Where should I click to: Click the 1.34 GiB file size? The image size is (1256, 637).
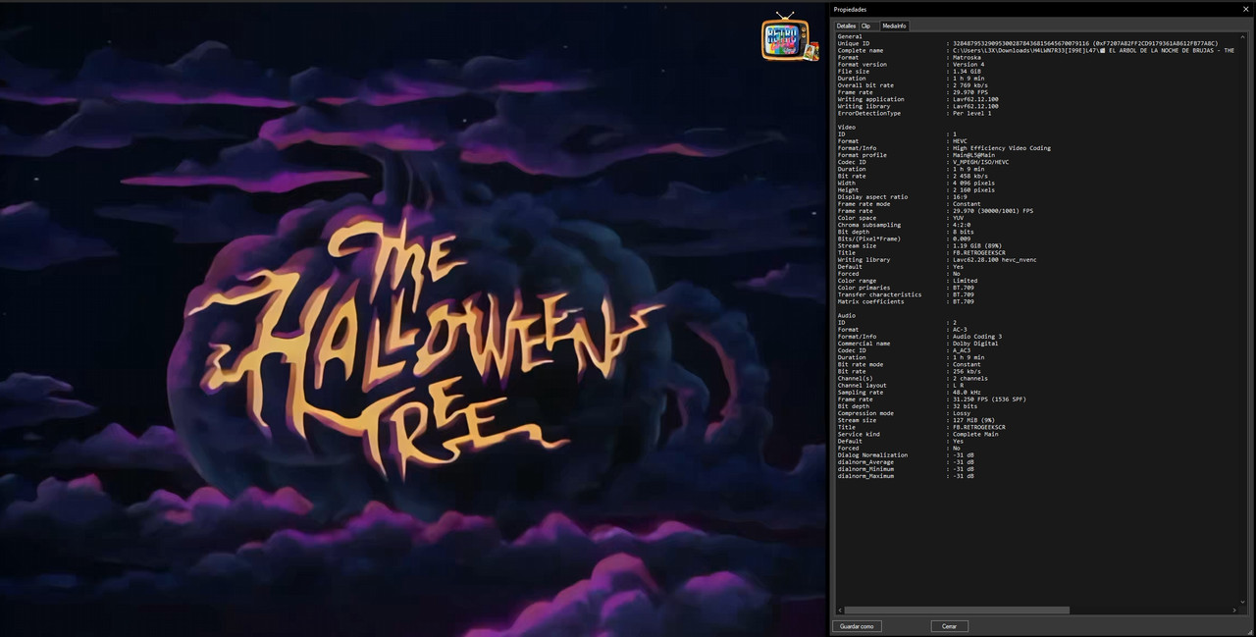[967, 71]
